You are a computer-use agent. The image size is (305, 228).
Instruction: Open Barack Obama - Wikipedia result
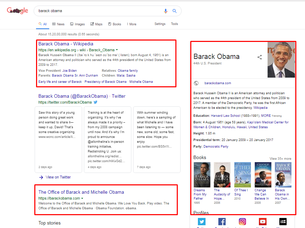[x=66, y=44]
